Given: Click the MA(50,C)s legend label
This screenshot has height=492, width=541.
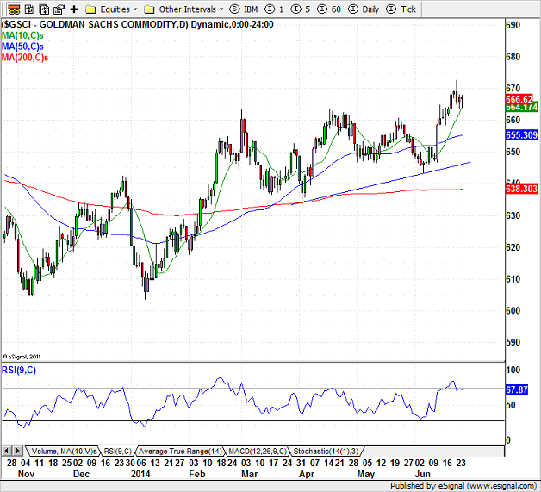Looking at the screenshot, I should [x=22, y=47].
